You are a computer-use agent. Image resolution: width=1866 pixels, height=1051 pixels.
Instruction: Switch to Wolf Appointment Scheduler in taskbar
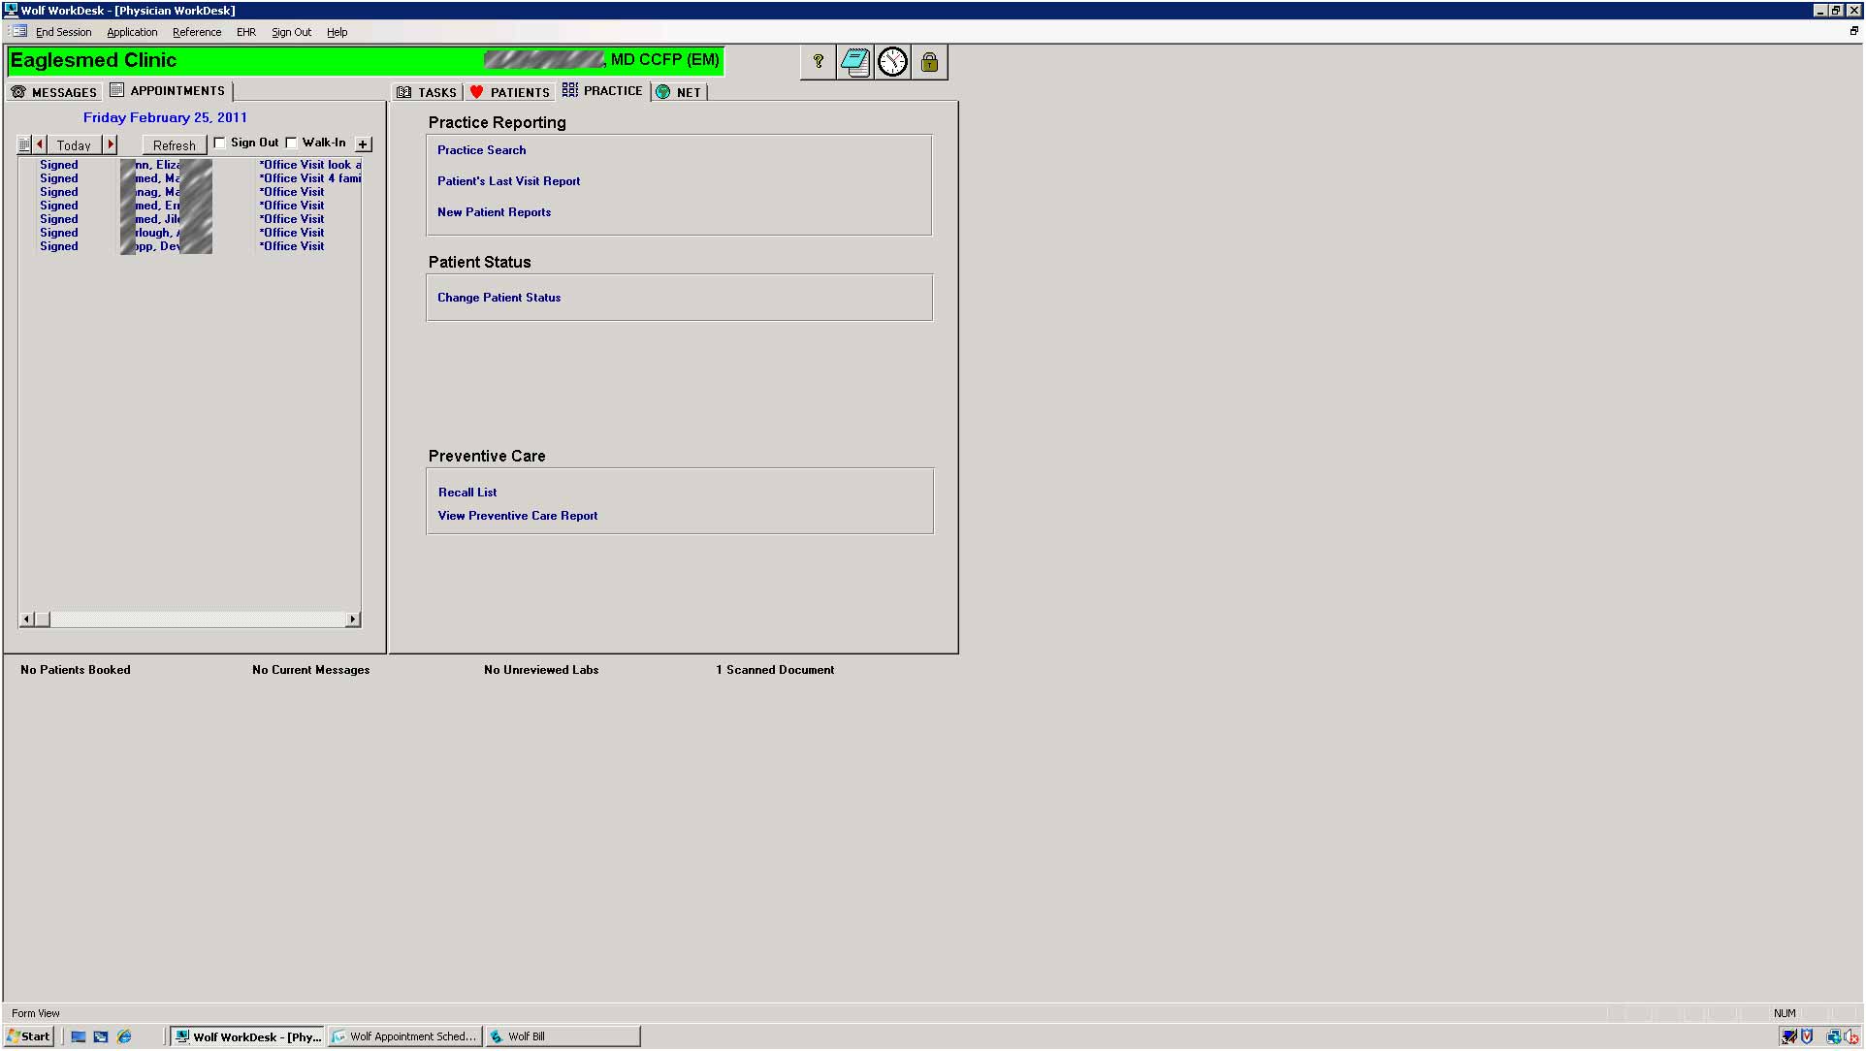[x=405, y=1036]
